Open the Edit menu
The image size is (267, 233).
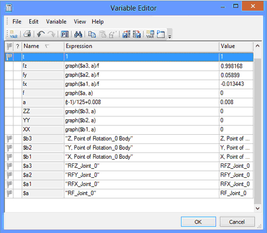click(x=34, y=22)
